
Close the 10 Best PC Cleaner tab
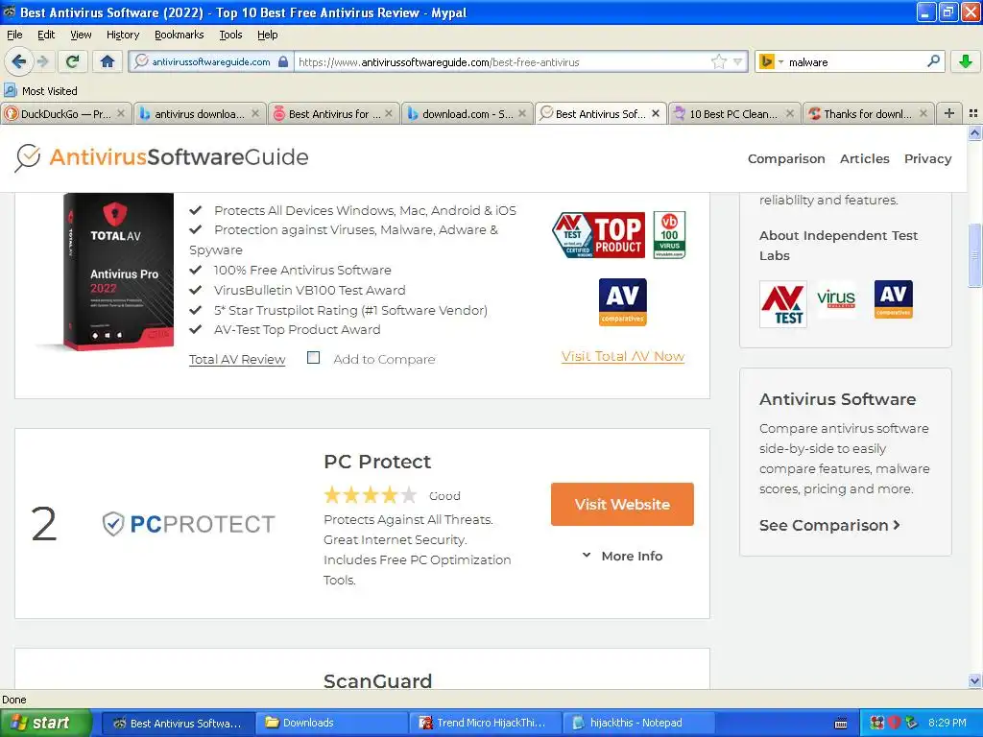pyautogui.click(x=790, y=113)
